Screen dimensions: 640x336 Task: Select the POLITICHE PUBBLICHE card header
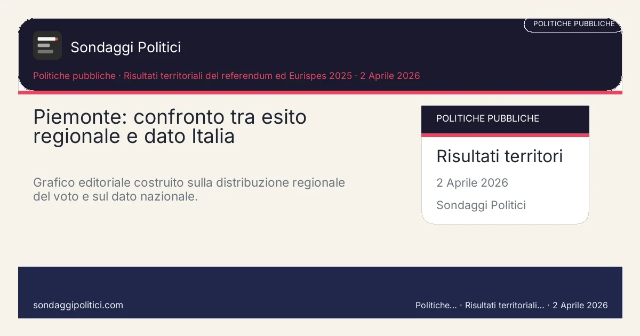coord(505,119)
